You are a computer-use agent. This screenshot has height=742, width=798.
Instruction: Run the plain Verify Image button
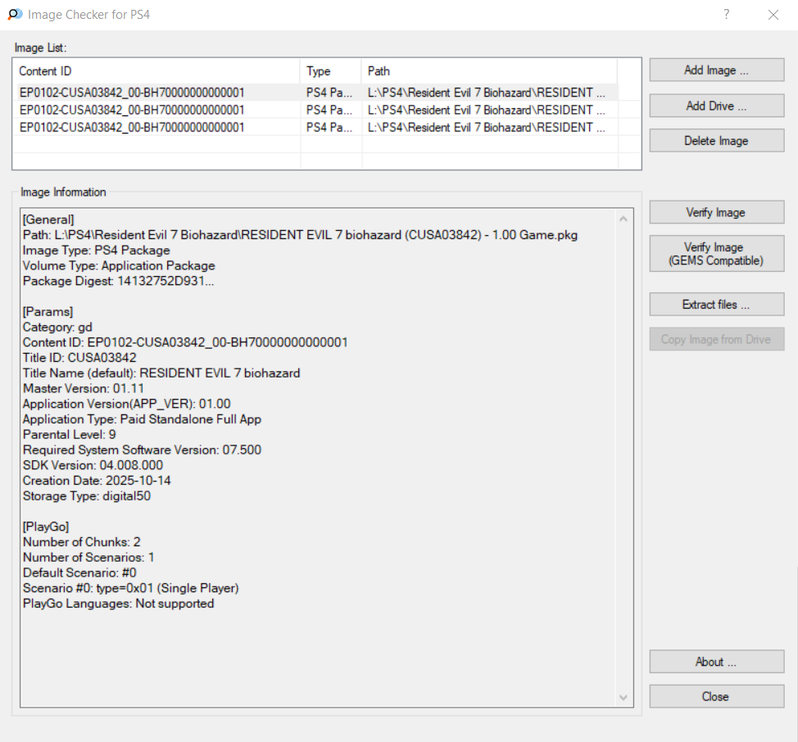(716, 212)
